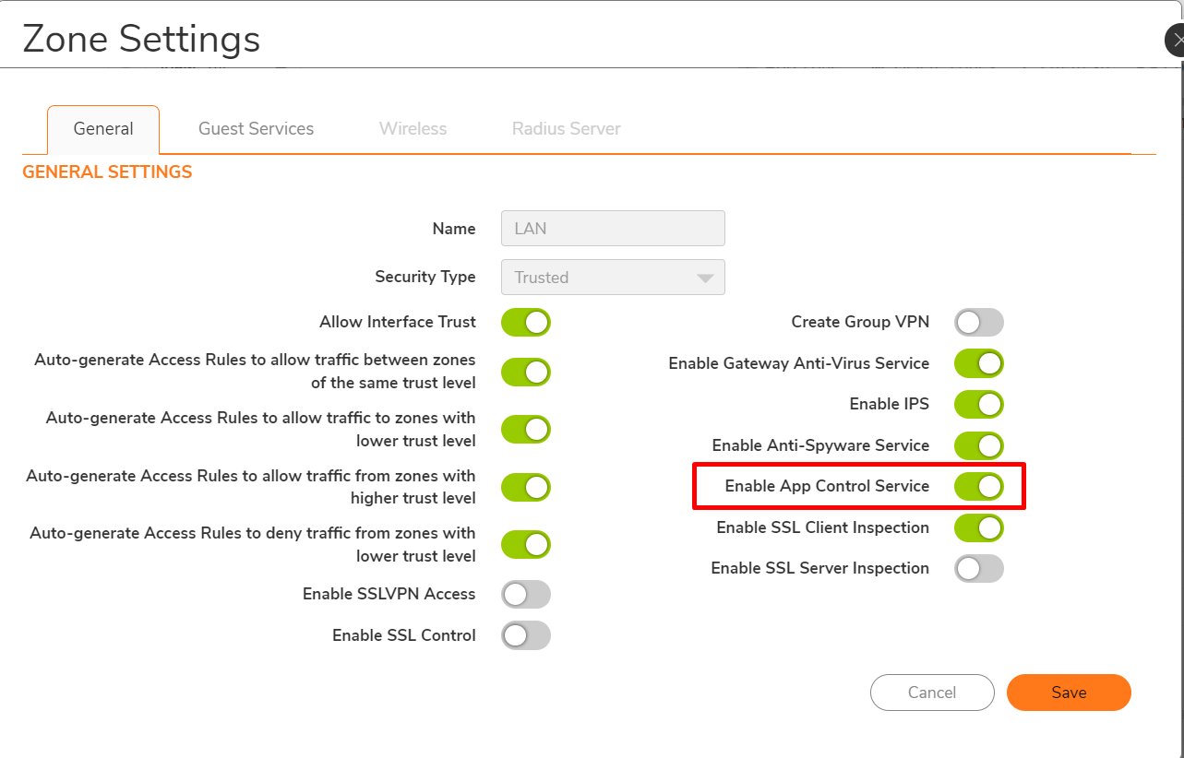Click the Enable SSLVPN Access label
Image resolution: width=1184 pixels, height=758 pixels.
tap(389, 594)
